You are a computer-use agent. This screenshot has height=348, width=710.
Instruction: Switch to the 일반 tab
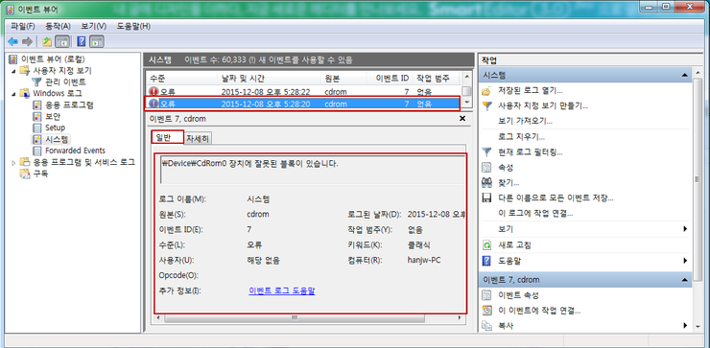click(x=167, y=138)
